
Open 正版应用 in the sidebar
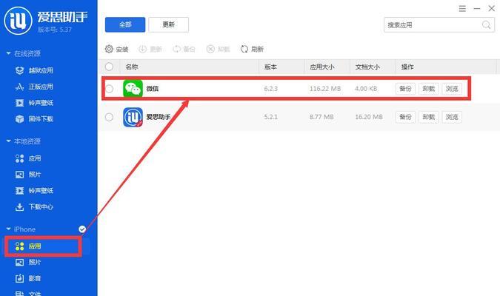tap(34, 87)
